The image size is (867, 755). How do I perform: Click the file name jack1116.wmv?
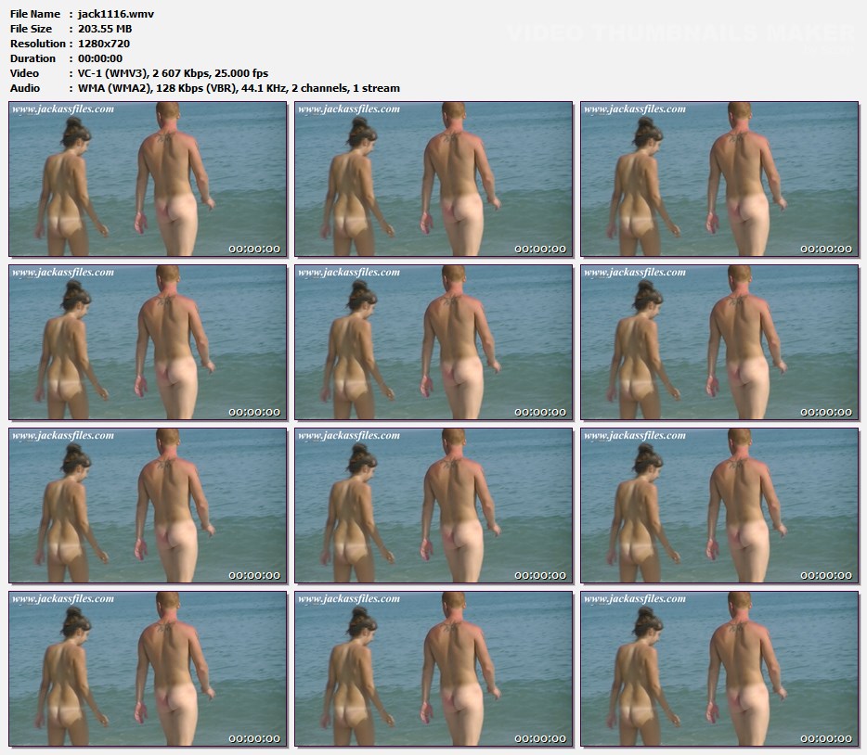(x=110, y=14)
